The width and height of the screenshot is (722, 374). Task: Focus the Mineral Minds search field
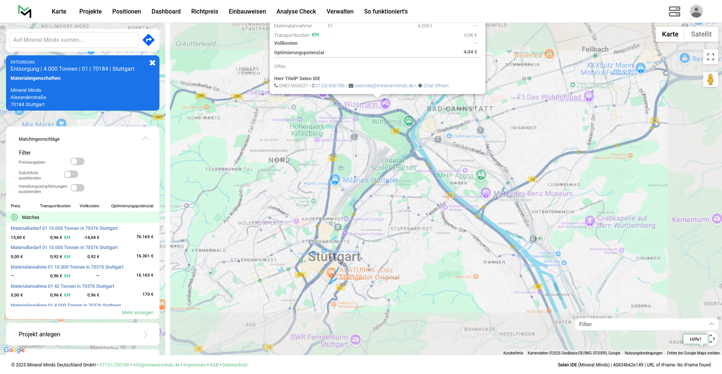pyautogui.click(x=74, y=40)
